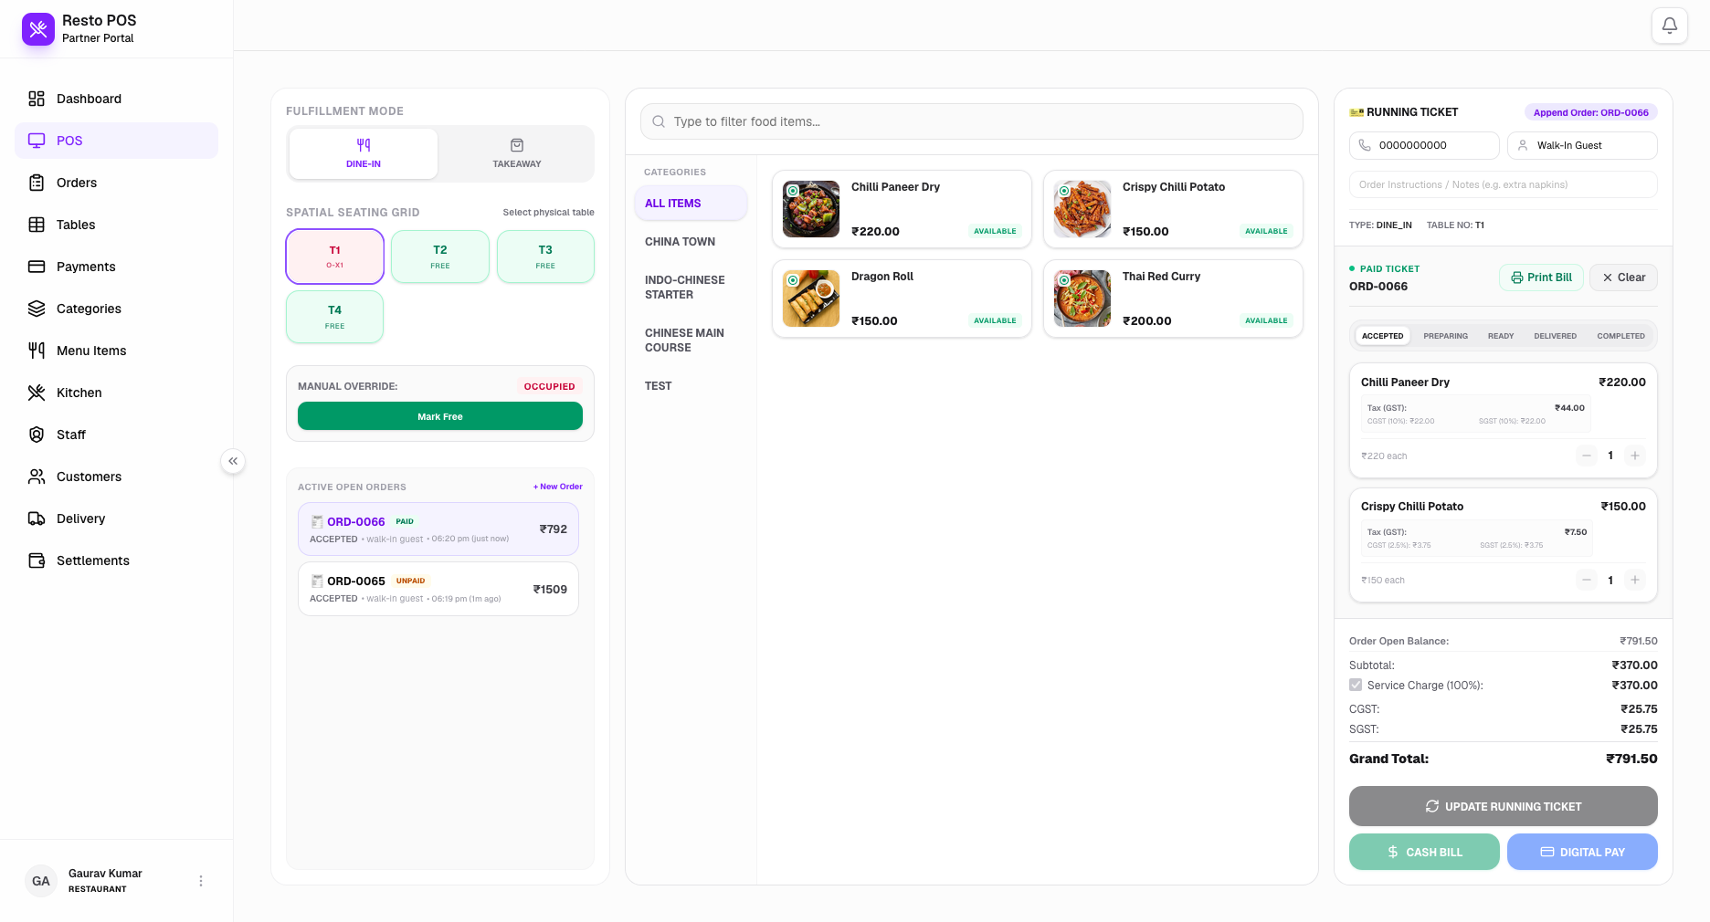1710x922 pixels.
Task: Open active order ORD-0066
Action: pyautogui.click(x=438, y=529)
